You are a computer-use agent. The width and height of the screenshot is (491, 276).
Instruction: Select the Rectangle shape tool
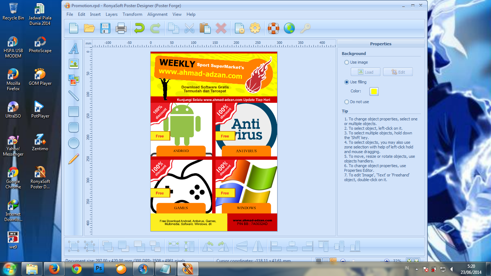(74, 111)
